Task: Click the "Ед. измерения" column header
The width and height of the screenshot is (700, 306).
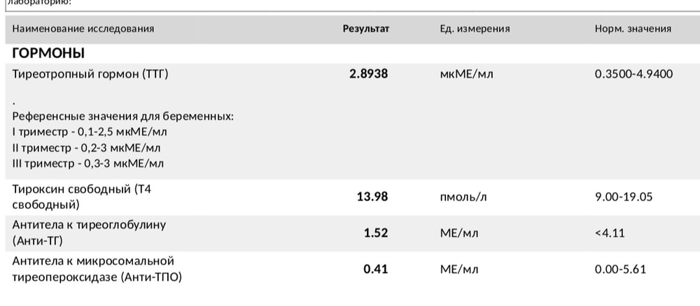Action: coord(474,29)
